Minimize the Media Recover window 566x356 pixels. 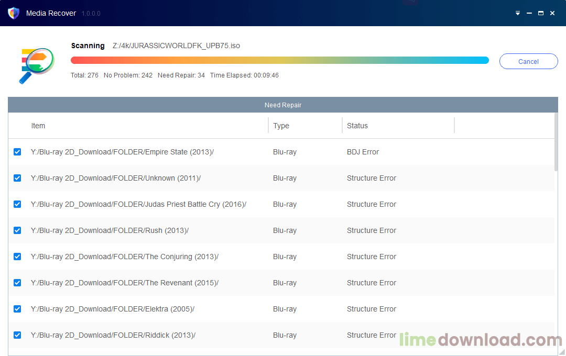(529, 13)
